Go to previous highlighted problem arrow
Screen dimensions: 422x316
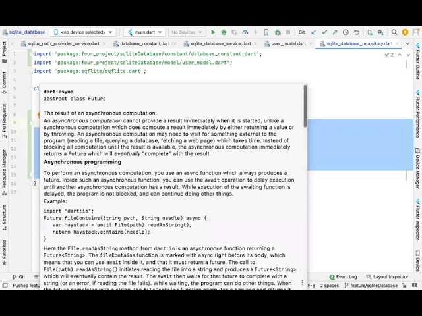coord(400,55)
